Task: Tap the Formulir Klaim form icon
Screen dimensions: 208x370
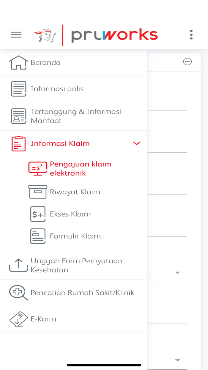Action: (38, 236)
